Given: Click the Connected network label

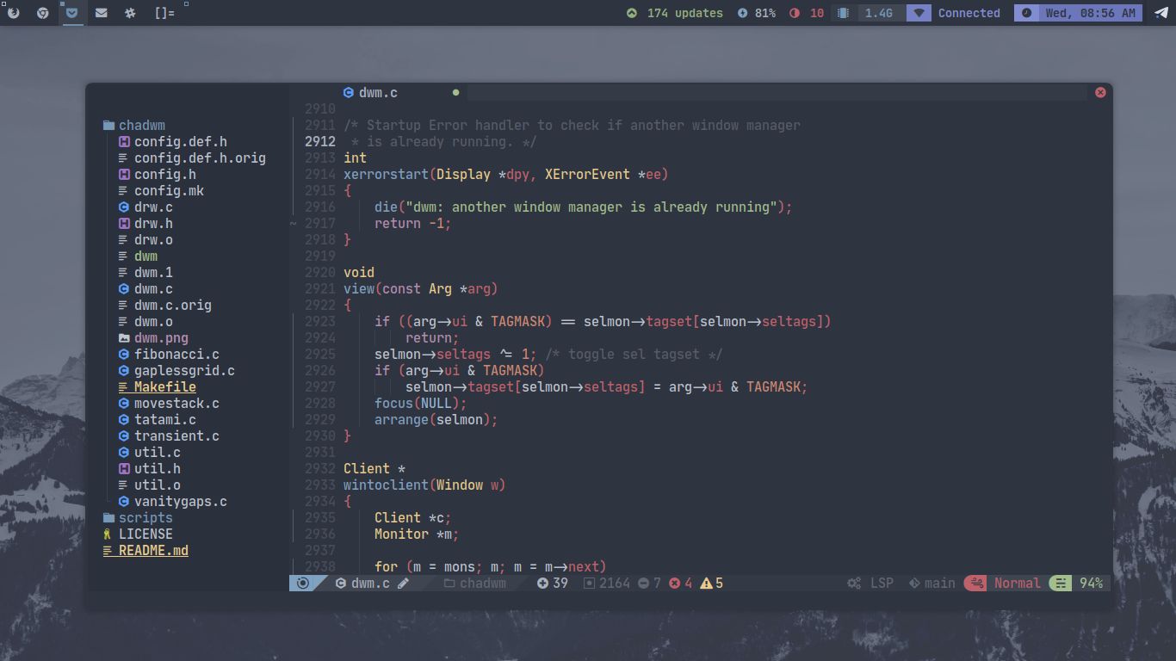Looking at the screenshot, I should [x=969, y=13].
